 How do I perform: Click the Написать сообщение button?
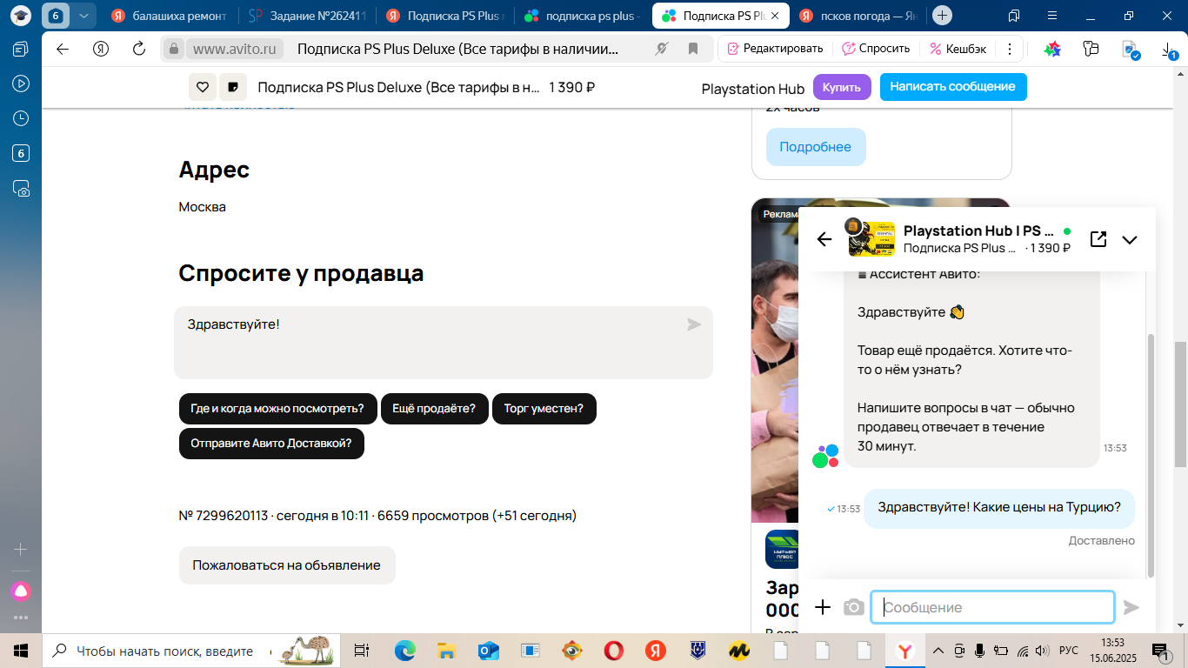click(x=953, y=87)
